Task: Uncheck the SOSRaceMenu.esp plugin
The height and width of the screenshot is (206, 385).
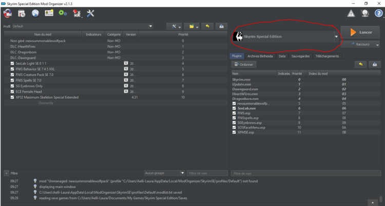Action: pyautogui.click(x=234, y=127)
